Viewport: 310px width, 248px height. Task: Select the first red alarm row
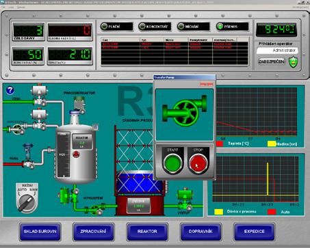pyautogui.click(x=175, y=44)
